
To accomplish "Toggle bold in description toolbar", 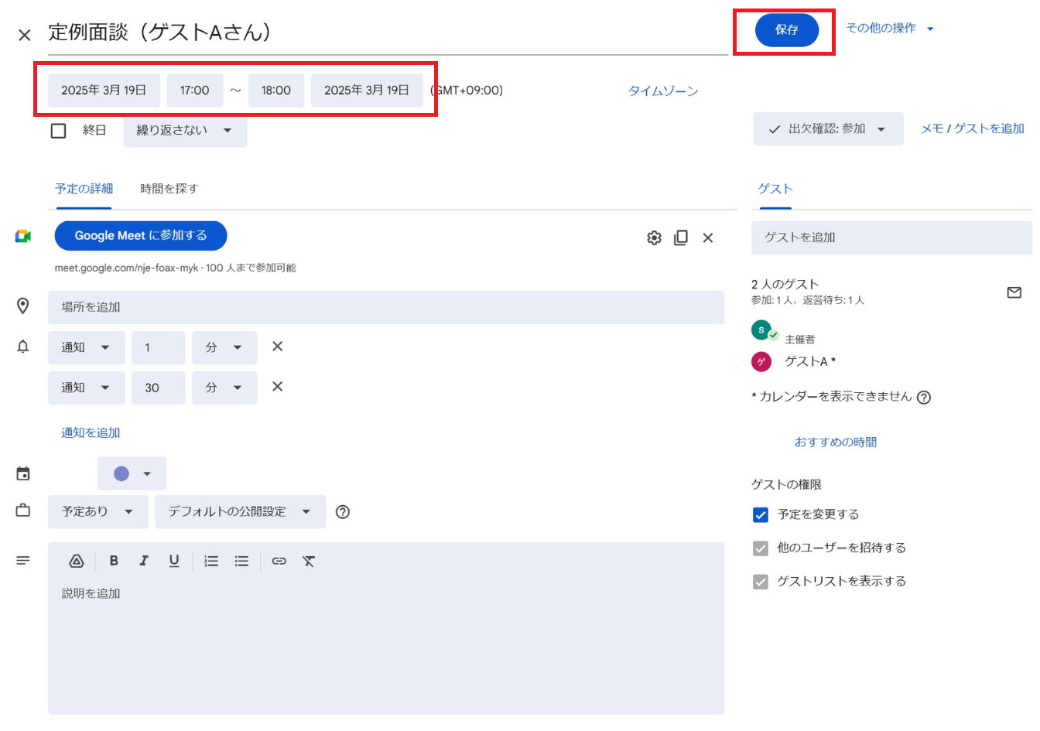I will point(114,562).
